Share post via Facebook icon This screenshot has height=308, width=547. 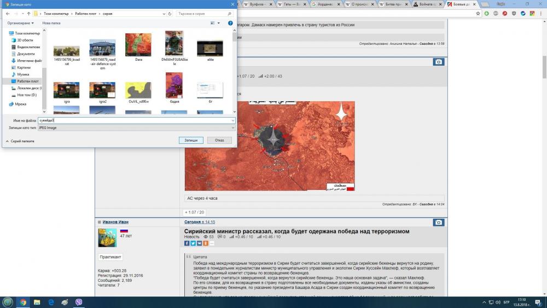pos(187,243)
